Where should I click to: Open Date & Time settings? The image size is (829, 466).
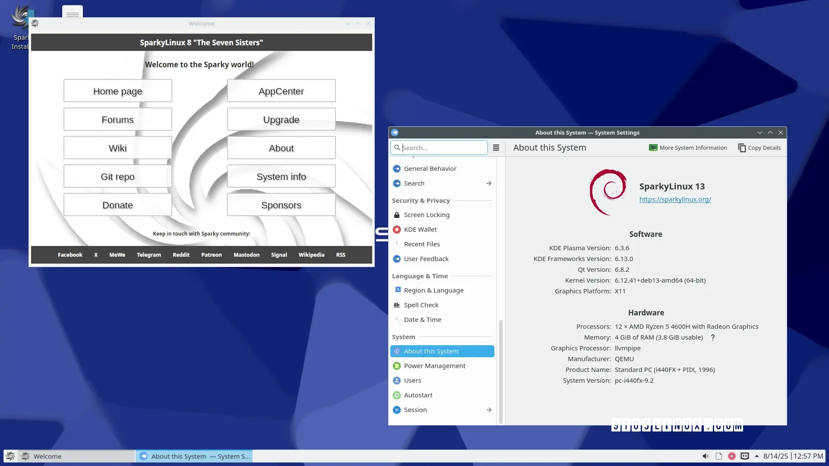point(442,320)
